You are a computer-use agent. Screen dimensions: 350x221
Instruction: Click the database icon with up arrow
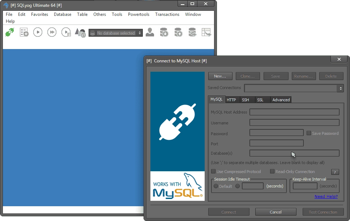[x=178, y=32]
